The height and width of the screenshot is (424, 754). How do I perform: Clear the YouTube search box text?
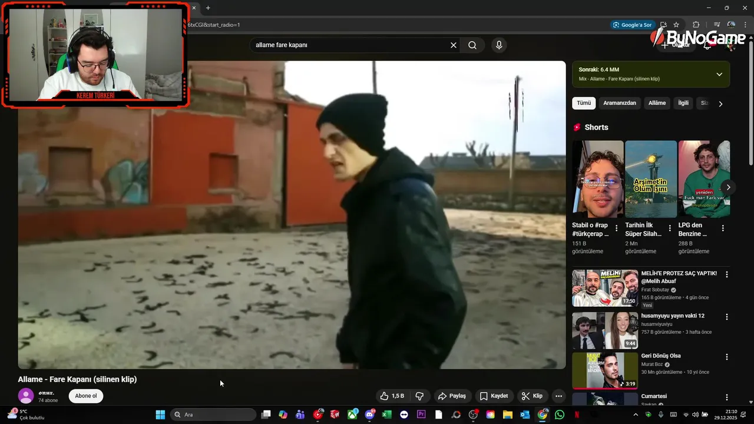click(x=454, y=45)
